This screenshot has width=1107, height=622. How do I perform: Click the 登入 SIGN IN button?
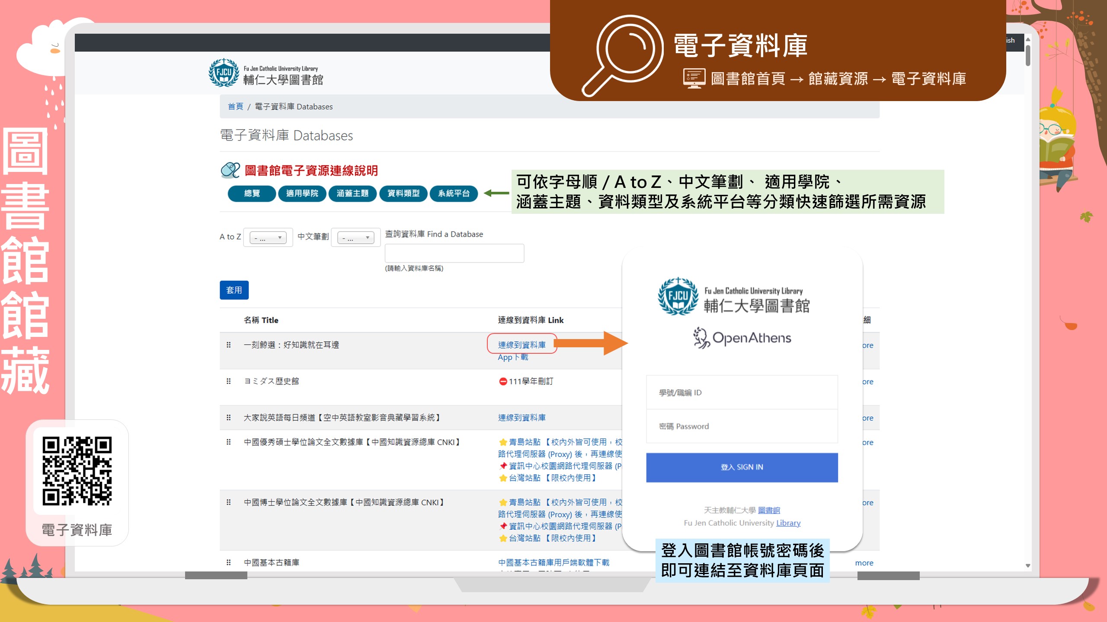tap(742, 467)
